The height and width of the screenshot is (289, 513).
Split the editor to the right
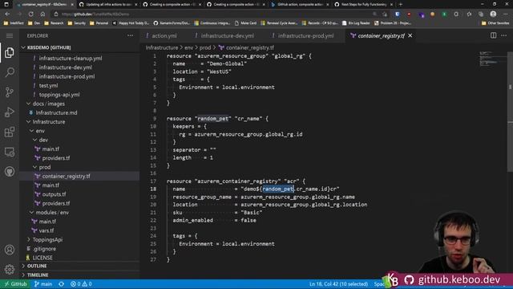[493, 35]
